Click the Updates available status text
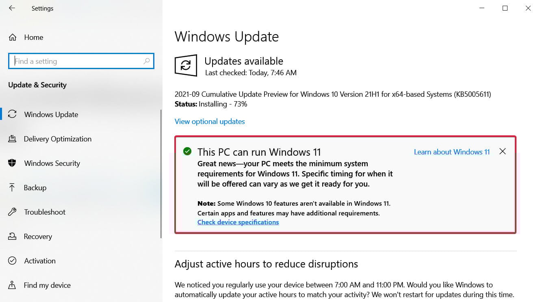The width and height of the screenshot is (540, 302). pyautogui.click(x=244, y=61)
